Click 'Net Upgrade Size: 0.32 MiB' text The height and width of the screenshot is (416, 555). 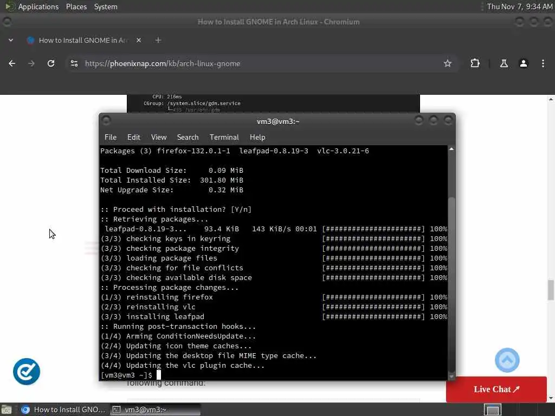pyautogui.click(x=172, y=190)
